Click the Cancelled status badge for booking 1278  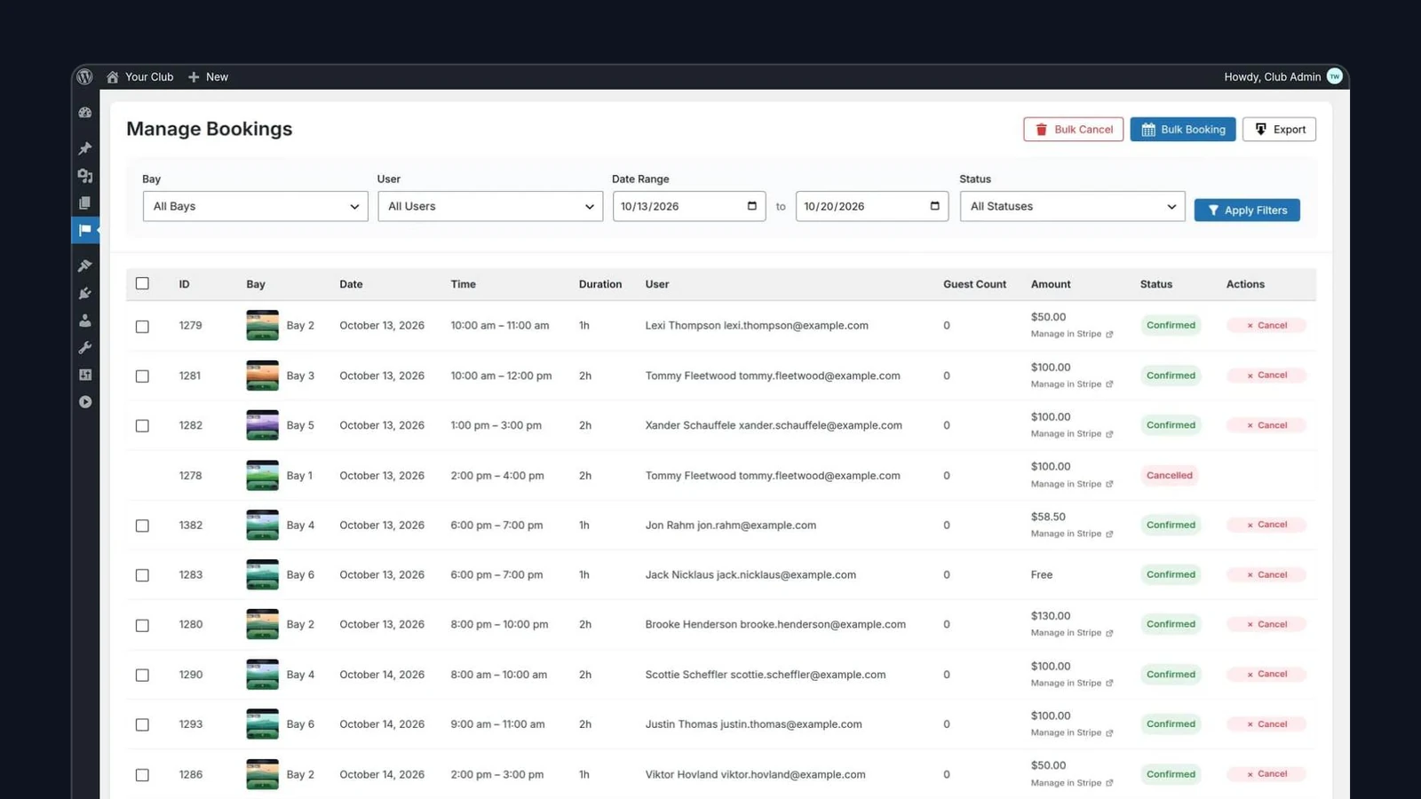coord(1170,475)
